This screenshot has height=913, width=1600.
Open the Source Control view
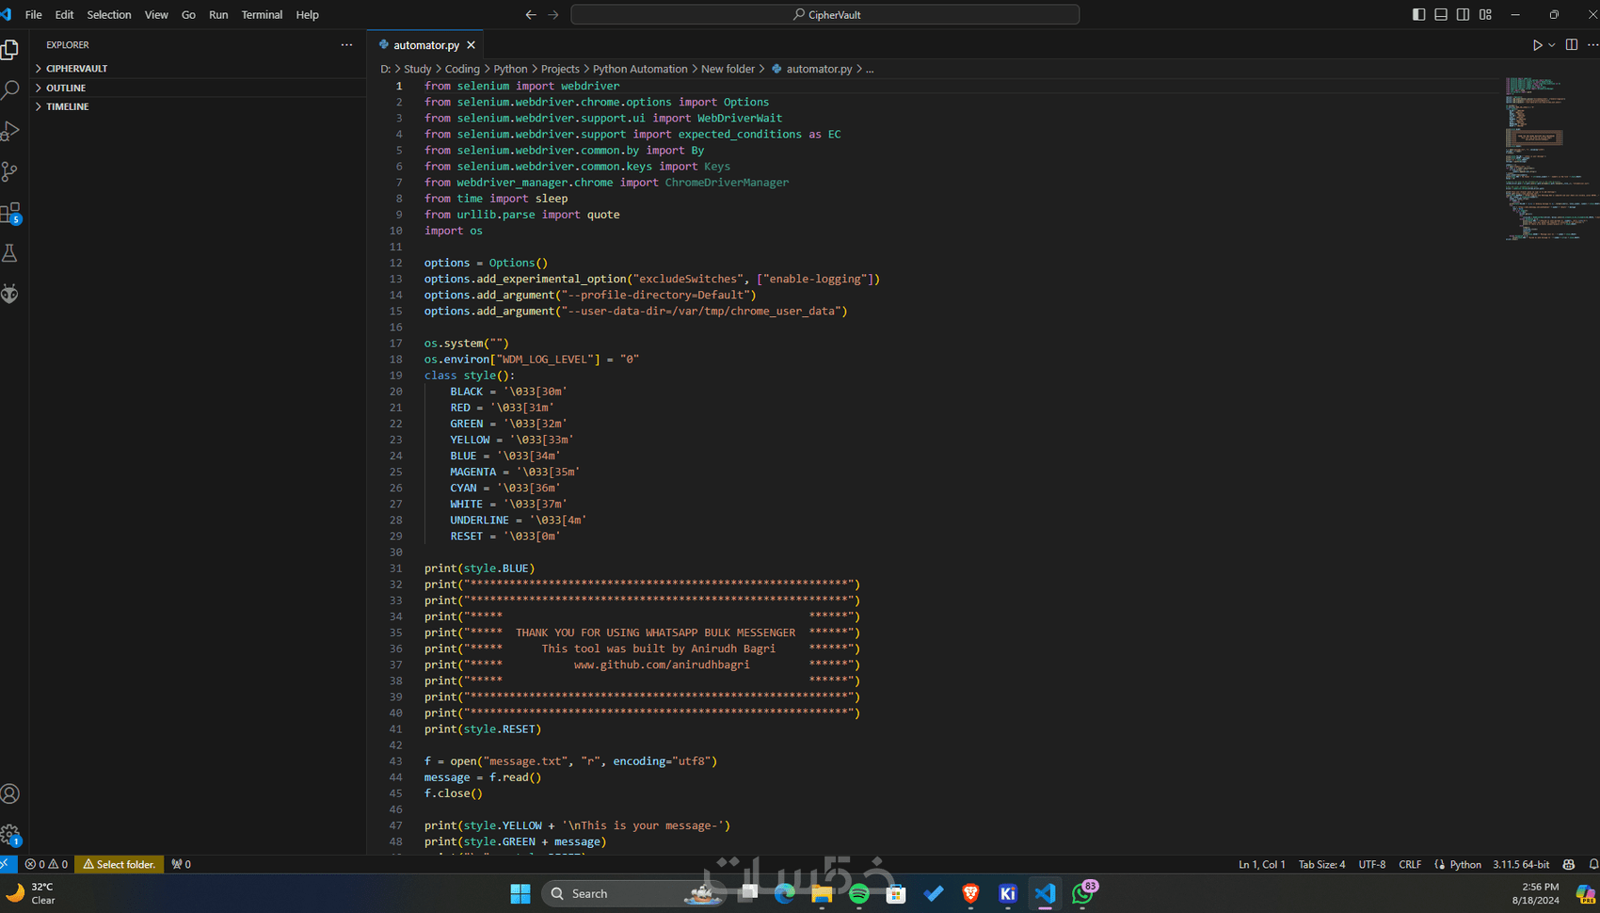click(10, 171)
